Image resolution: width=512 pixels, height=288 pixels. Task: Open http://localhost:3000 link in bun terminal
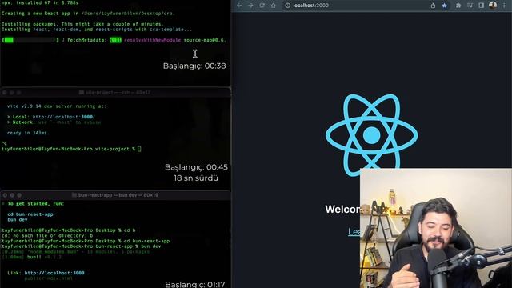coord(54,273)
